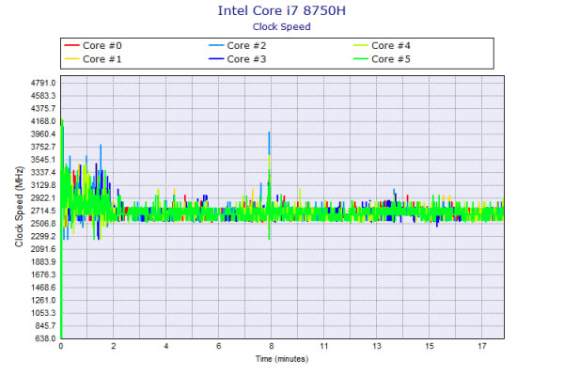The width and height of the screenshot is (564, 376).
Task: Click the chart title Intel Core i7 8750H
Action: click(x=282, y=10)
